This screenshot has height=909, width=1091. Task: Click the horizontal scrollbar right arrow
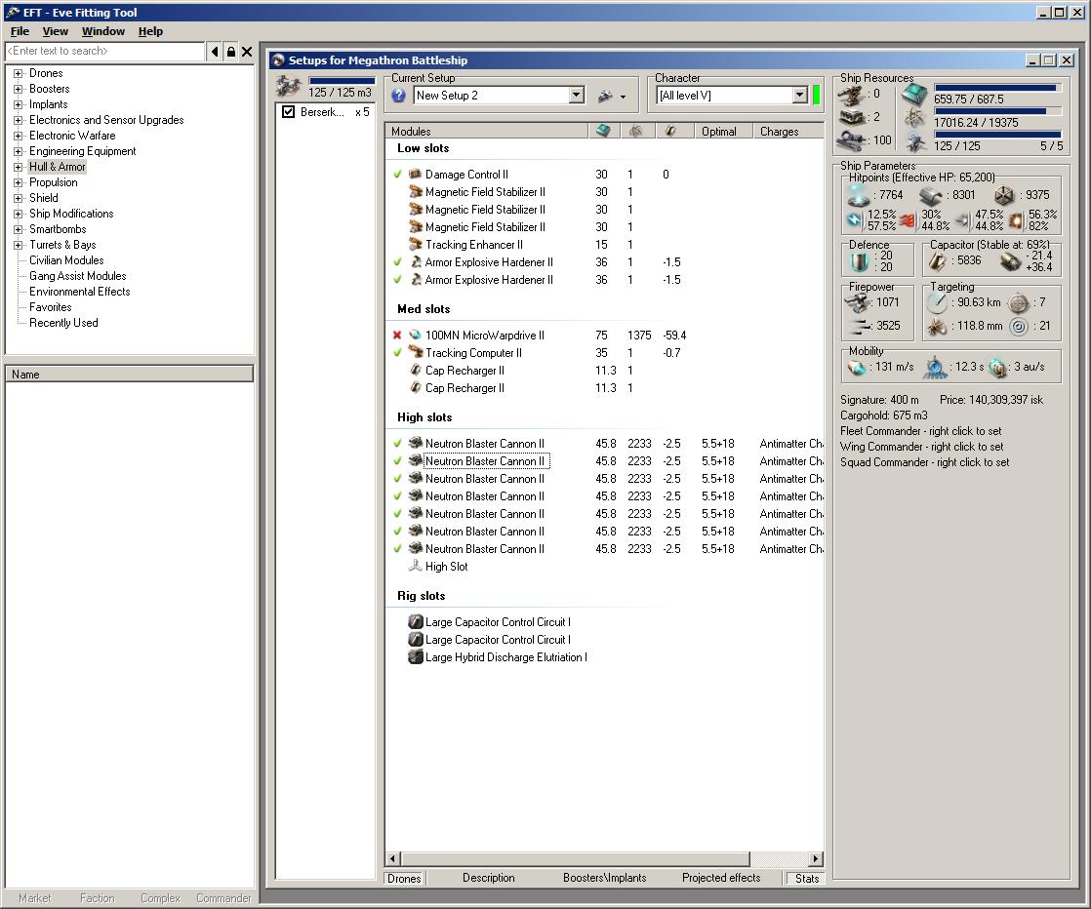tap(816, 859)
